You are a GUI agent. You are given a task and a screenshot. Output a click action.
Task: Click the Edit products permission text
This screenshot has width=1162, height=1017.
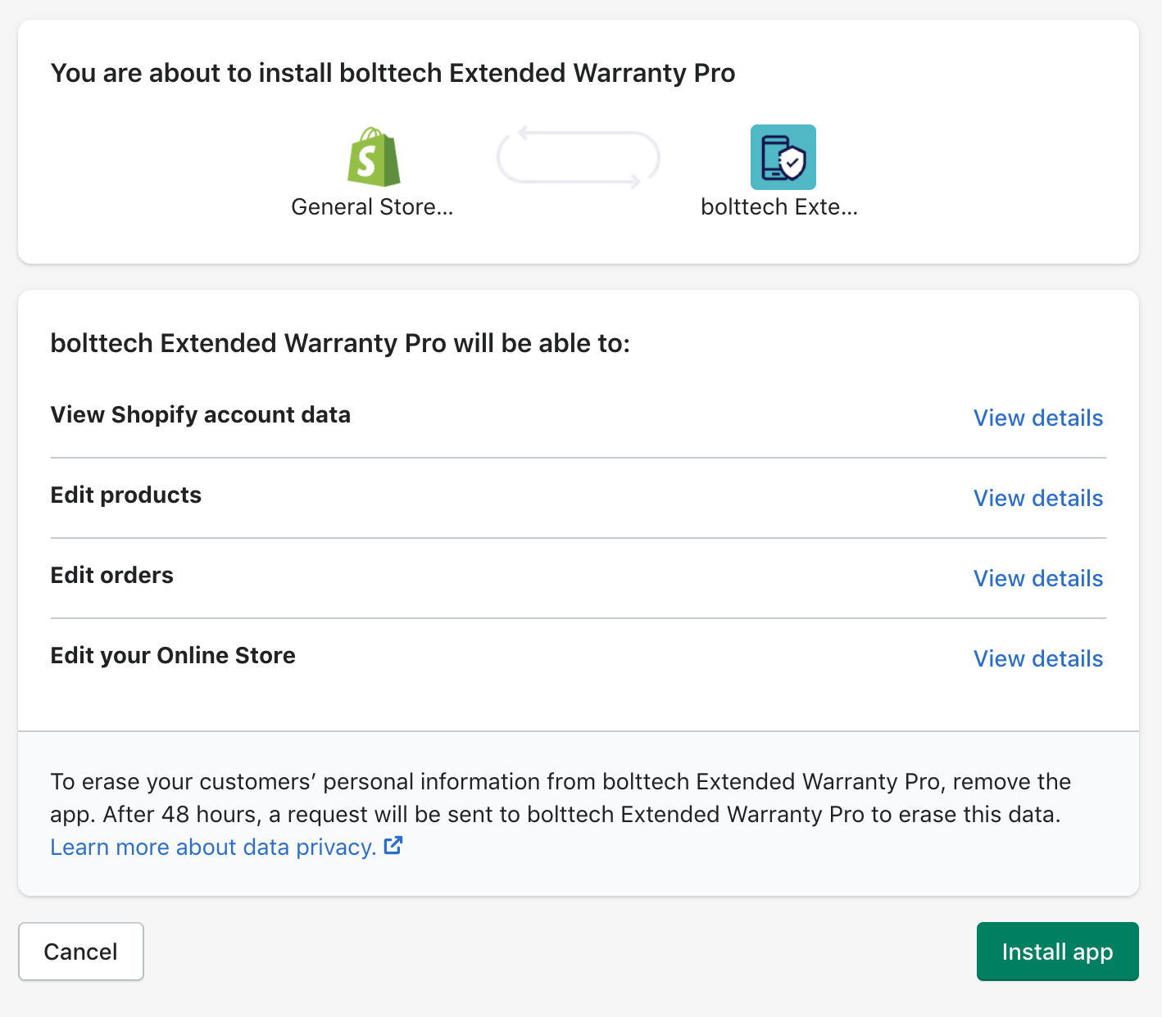[126, 495]
